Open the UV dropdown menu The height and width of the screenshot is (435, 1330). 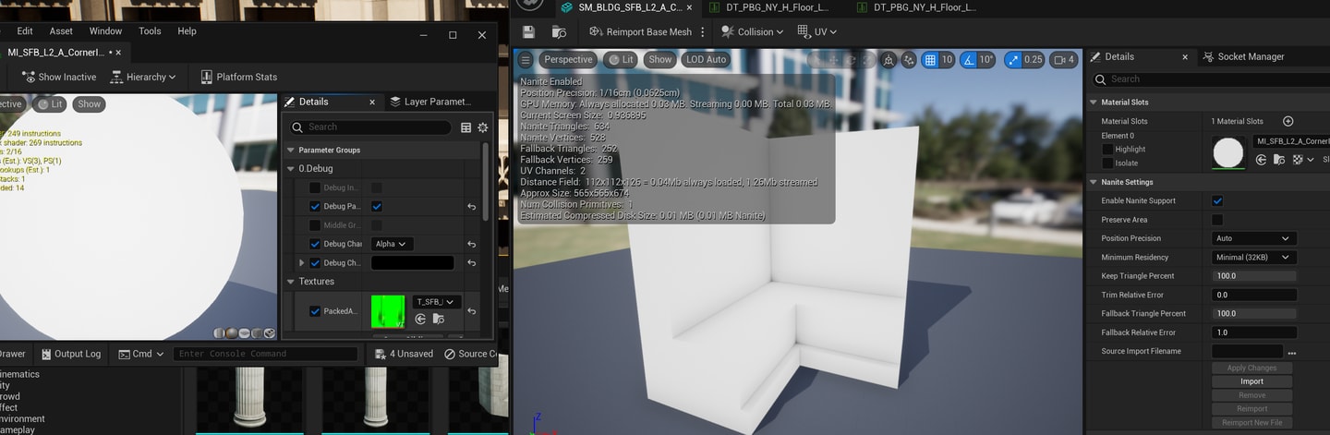point(816,31)
